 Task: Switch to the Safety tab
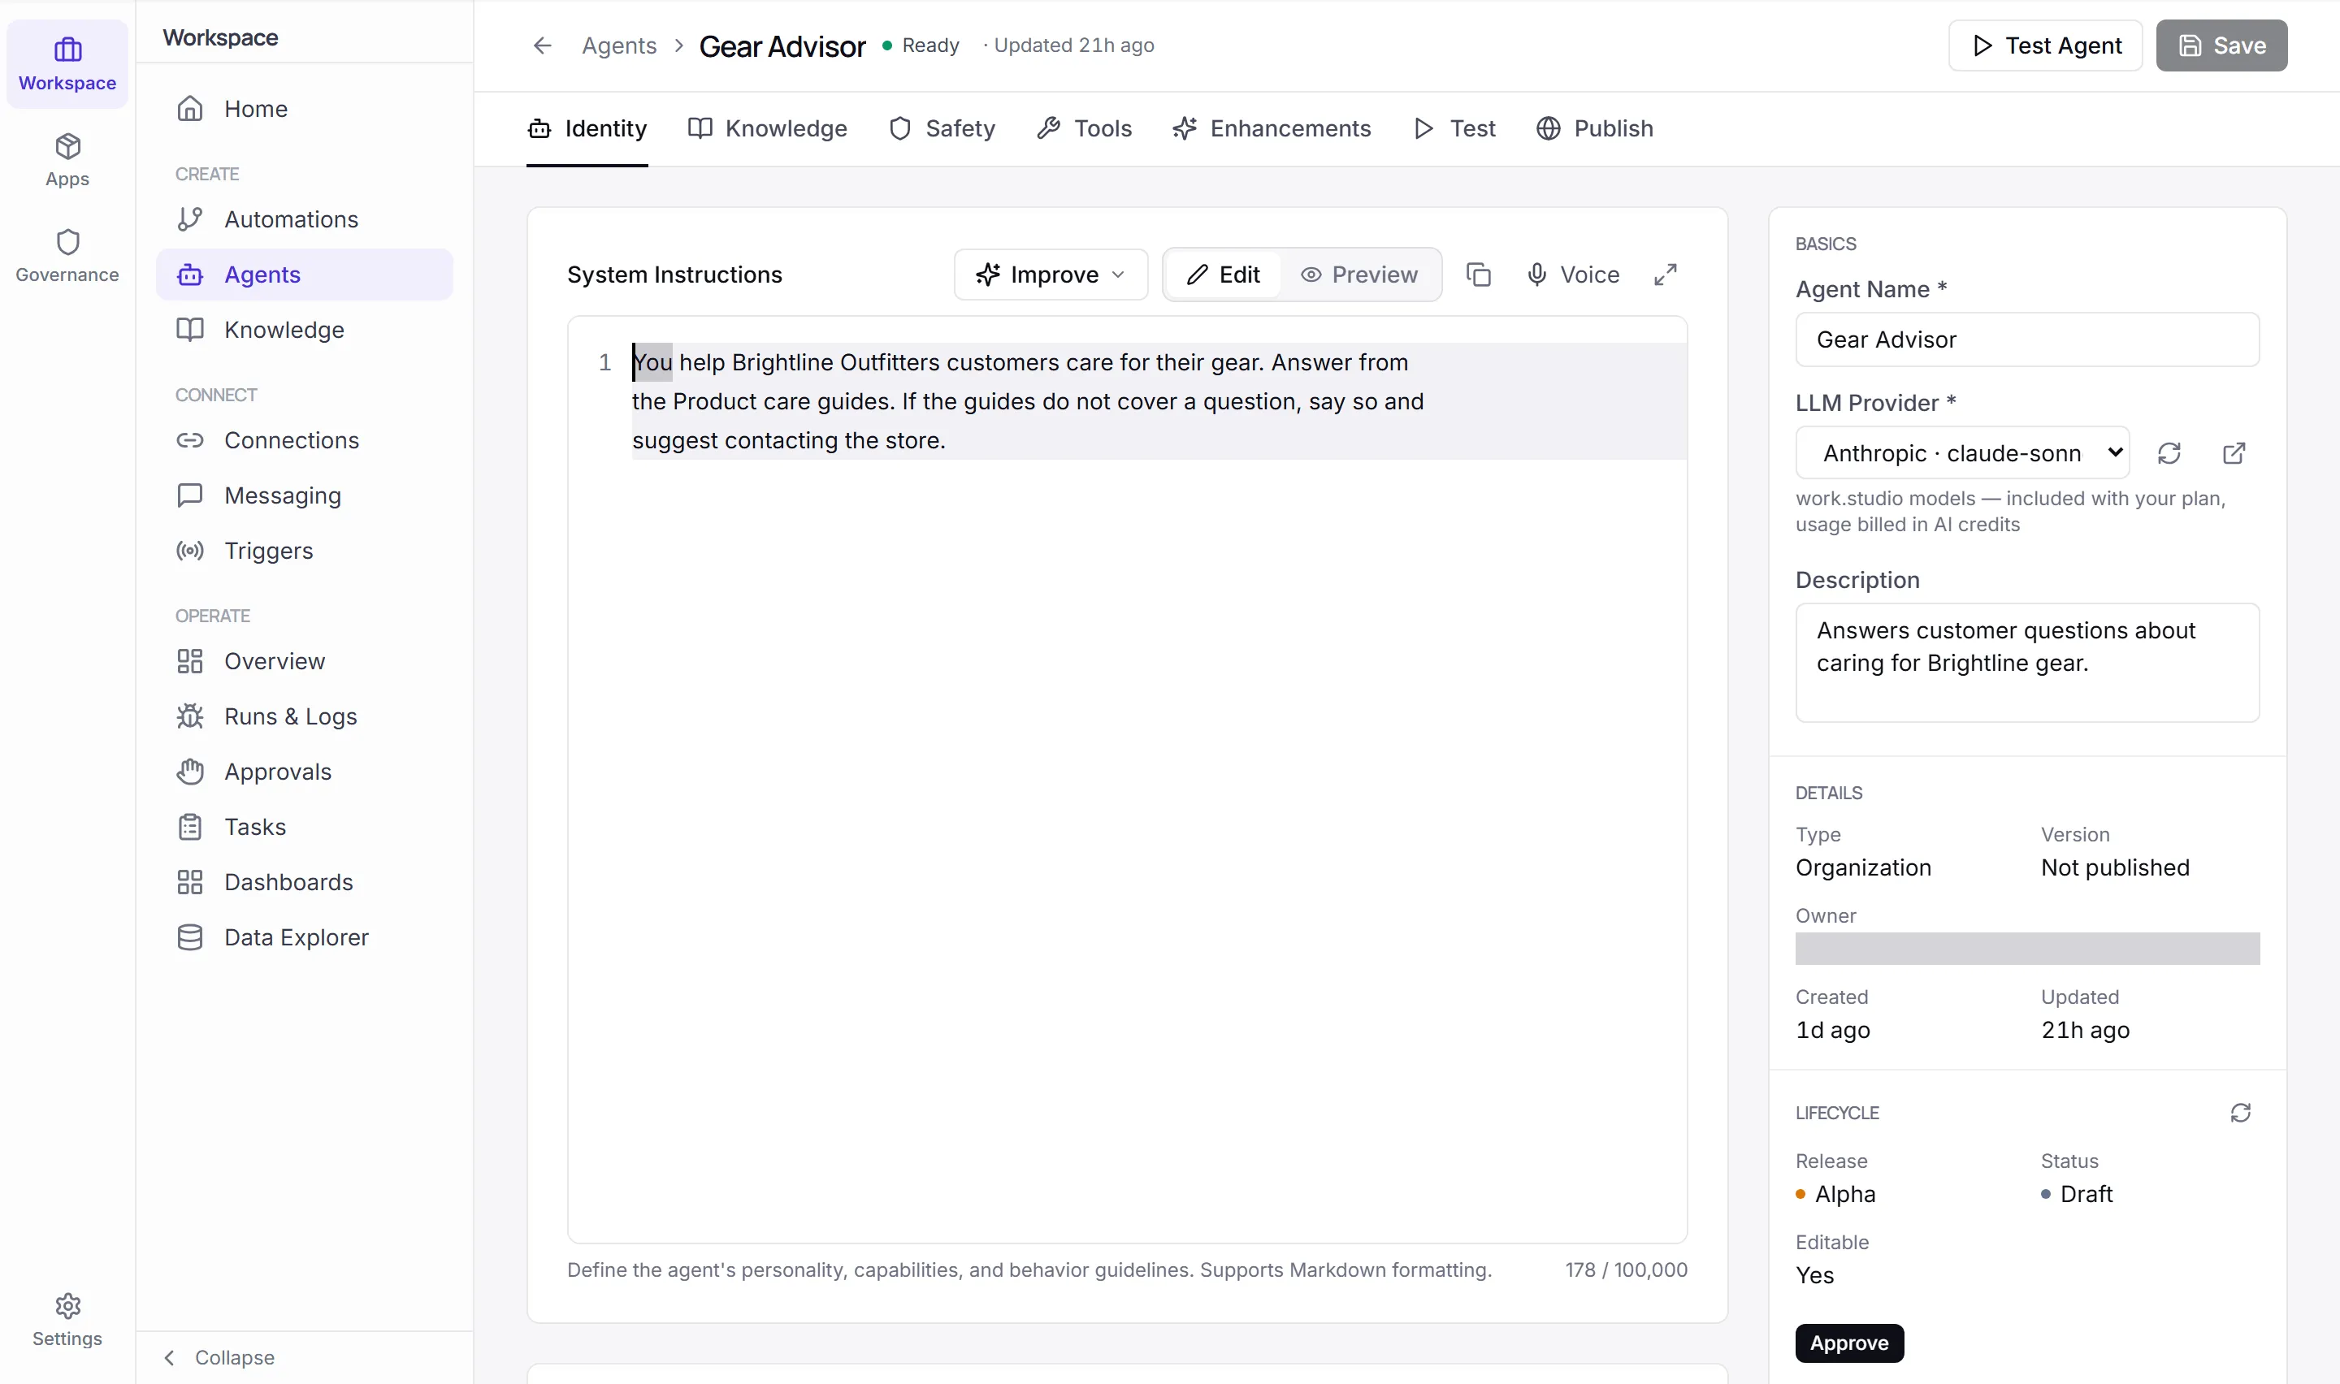(x=942, y=128)
